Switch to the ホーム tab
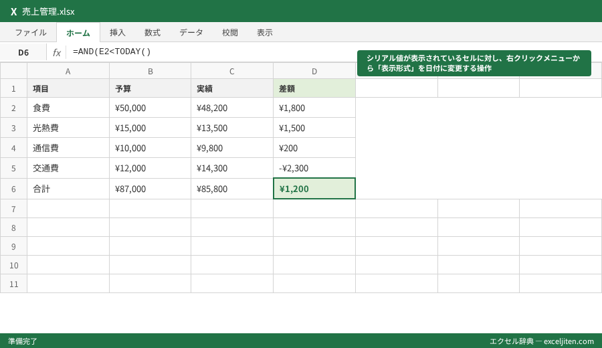 pyautogui.click(x=78, y=33)
